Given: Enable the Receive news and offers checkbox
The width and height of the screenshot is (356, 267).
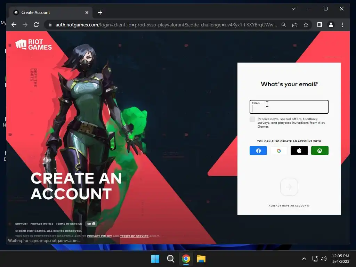Looking at the screenshot, I should (x=252, y=119).
